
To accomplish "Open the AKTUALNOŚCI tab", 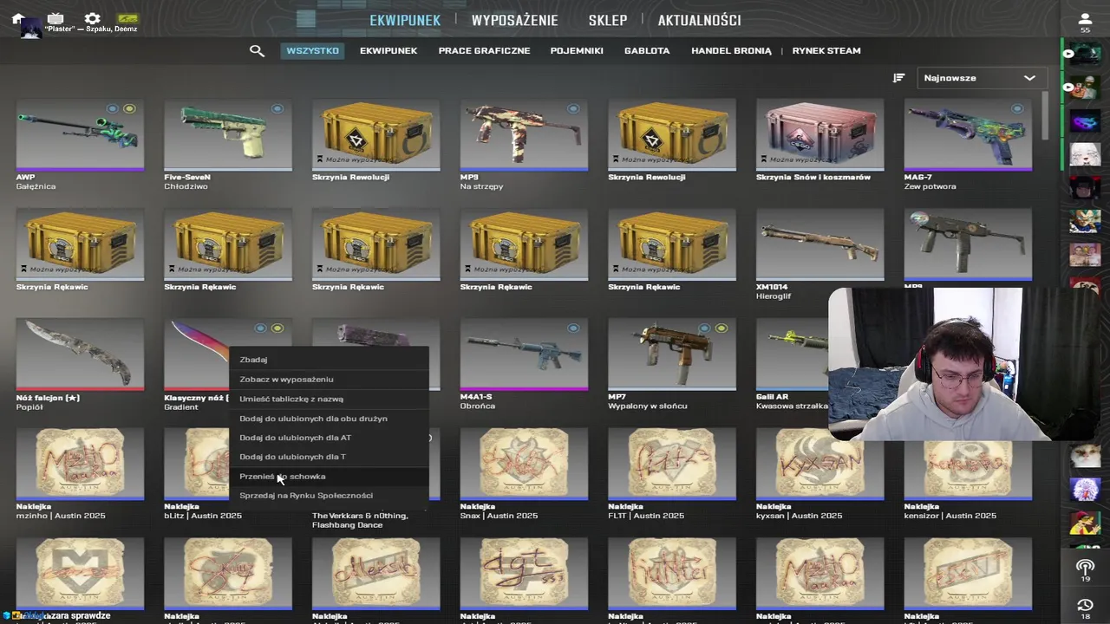I will 699,20.
